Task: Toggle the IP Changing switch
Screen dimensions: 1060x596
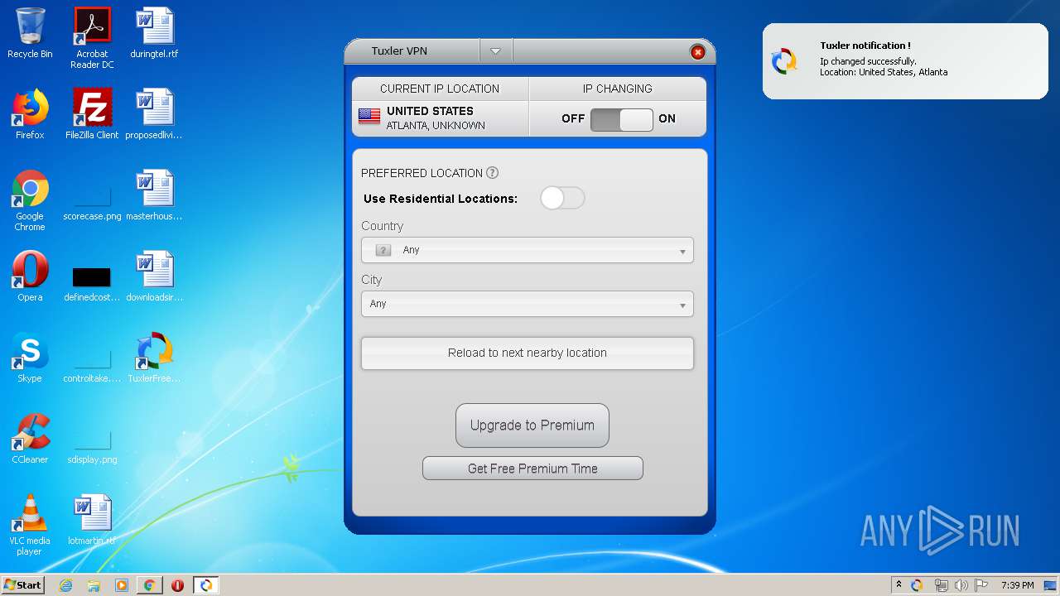Action: click(621, 119)
